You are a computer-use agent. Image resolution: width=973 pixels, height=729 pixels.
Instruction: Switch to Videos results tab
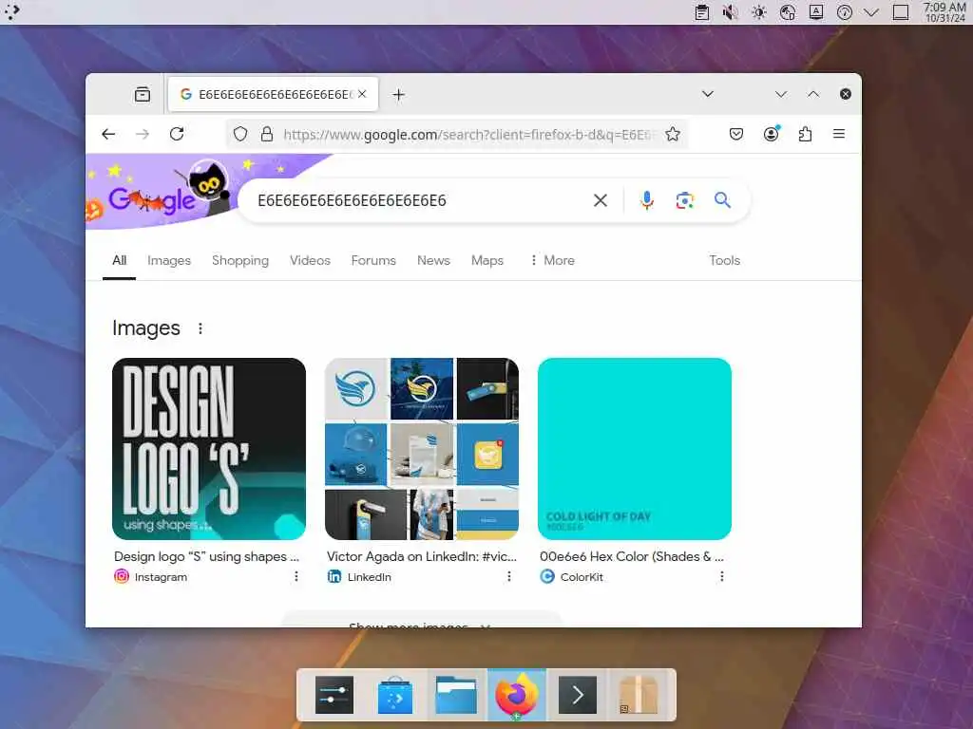coord(310,260)
